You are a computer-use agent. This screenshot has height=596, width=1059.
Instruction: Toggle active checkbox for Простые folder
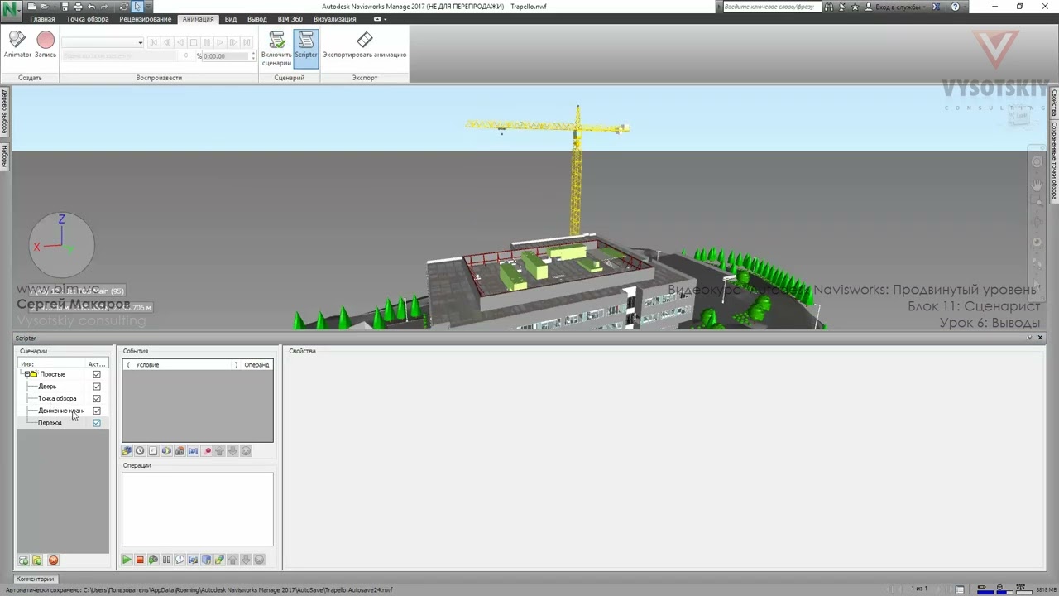click(97, 374)
